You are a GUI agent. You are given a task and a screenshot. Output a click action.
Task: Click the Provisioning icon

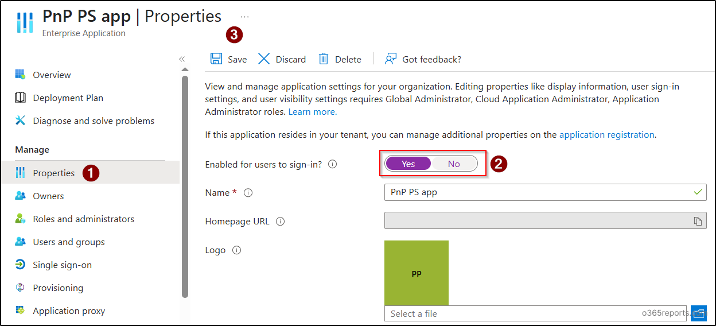click(20, 288)
